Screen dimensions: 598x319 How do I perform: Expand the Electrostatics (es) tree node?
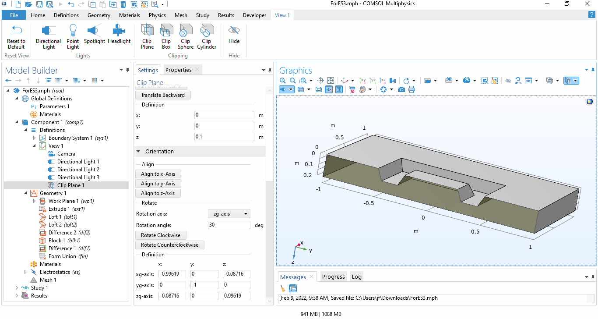point(26,272)
